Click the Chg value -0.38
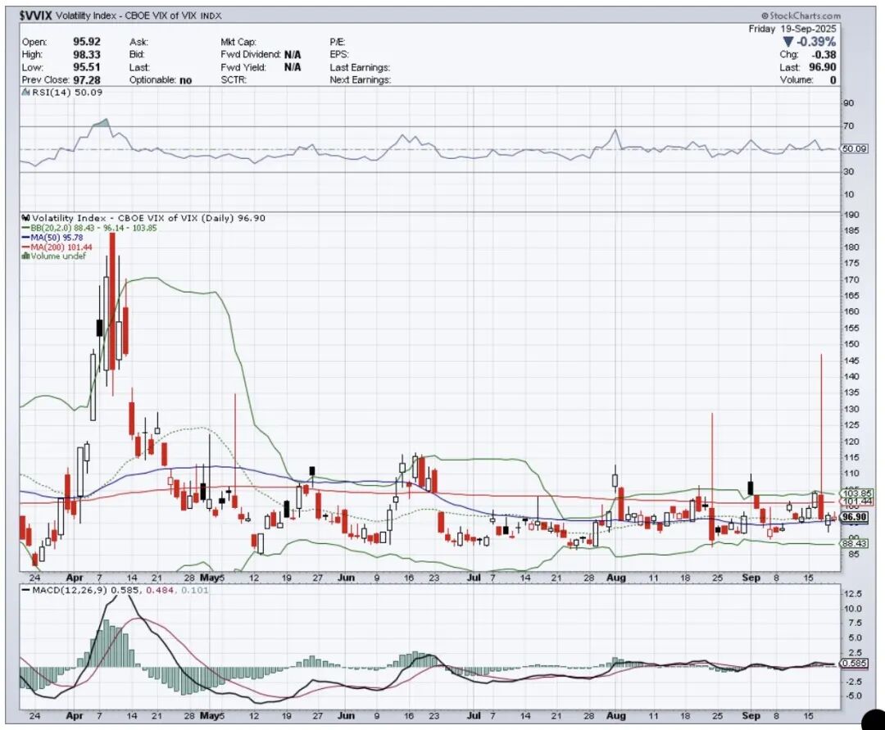885x730 pixels. (824, 54)
